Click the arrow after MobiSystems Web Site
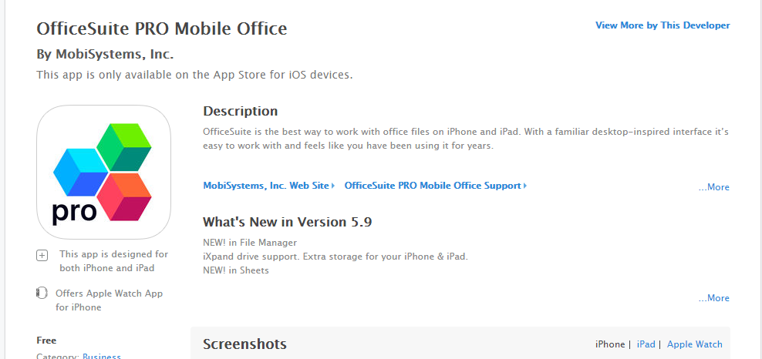This screenshot has height=359, width=762. 333,186
